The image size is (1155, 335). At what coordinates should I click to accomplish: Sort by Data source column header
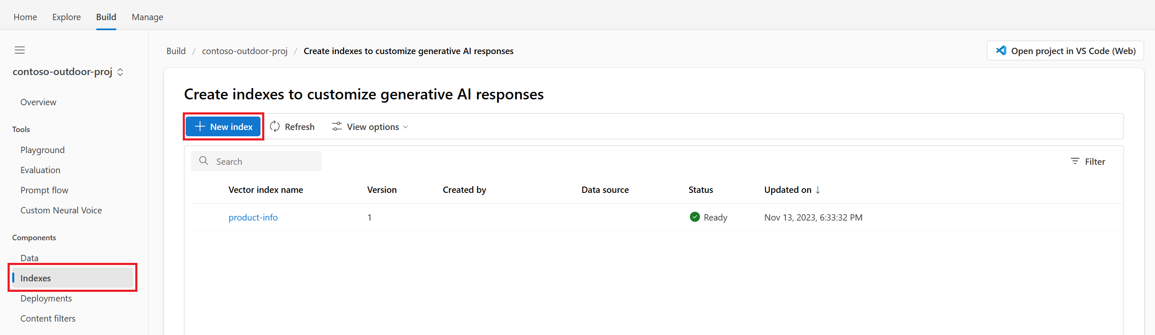[x=605, y=190]
